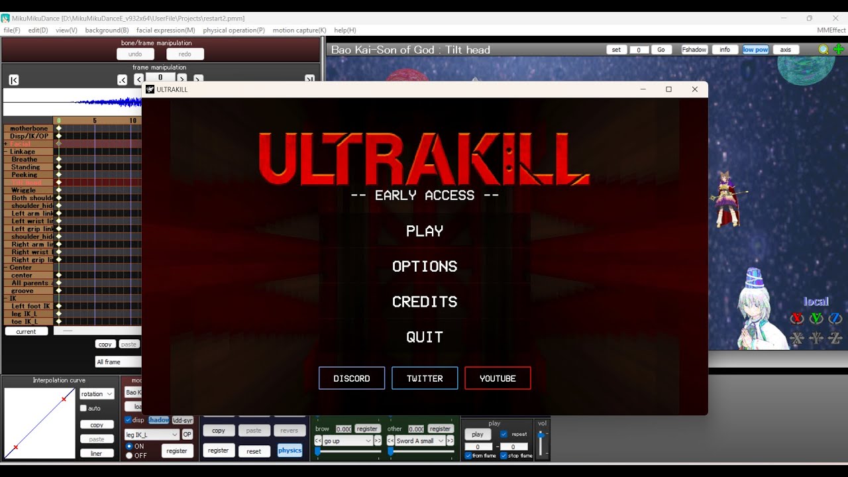
Task: Toggle the shadow button in model panel
Action: point(158,420)
